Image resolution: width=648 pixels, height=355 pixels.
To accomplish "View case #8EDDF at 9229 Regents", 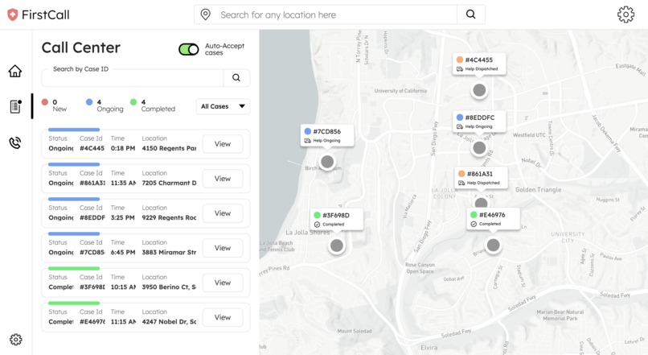I will [x=223, y=213].
